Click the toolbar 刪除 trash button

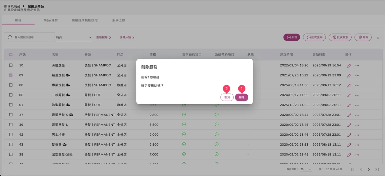363,37
